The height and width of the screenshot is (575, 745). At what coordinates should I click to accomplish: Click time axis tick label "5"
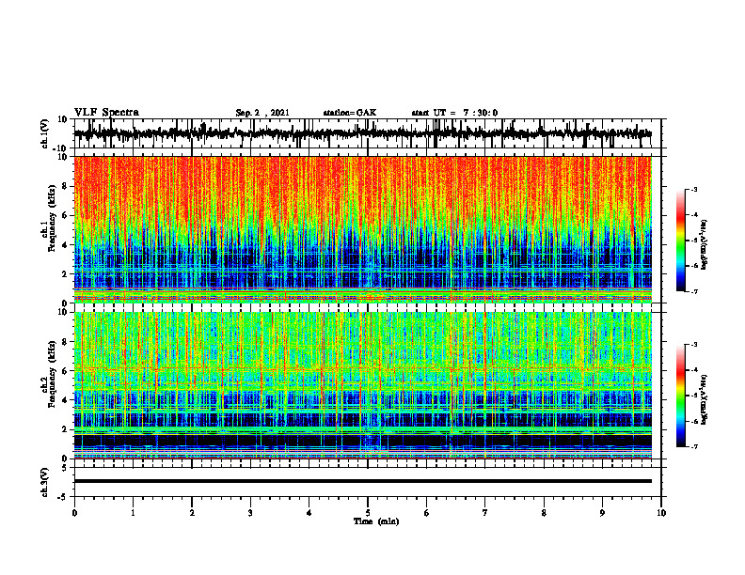[368, 513]
